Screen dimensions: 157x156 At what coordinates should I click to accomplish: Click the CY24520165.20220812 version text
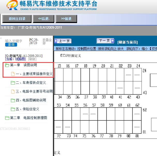point(15,129)
